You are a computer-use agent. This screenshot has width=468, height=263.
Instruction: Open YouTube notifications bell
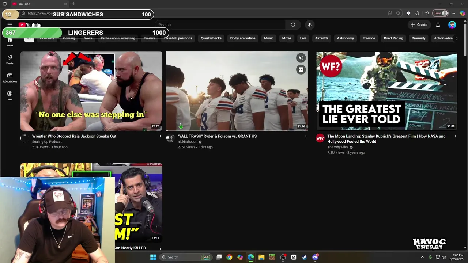438,25
